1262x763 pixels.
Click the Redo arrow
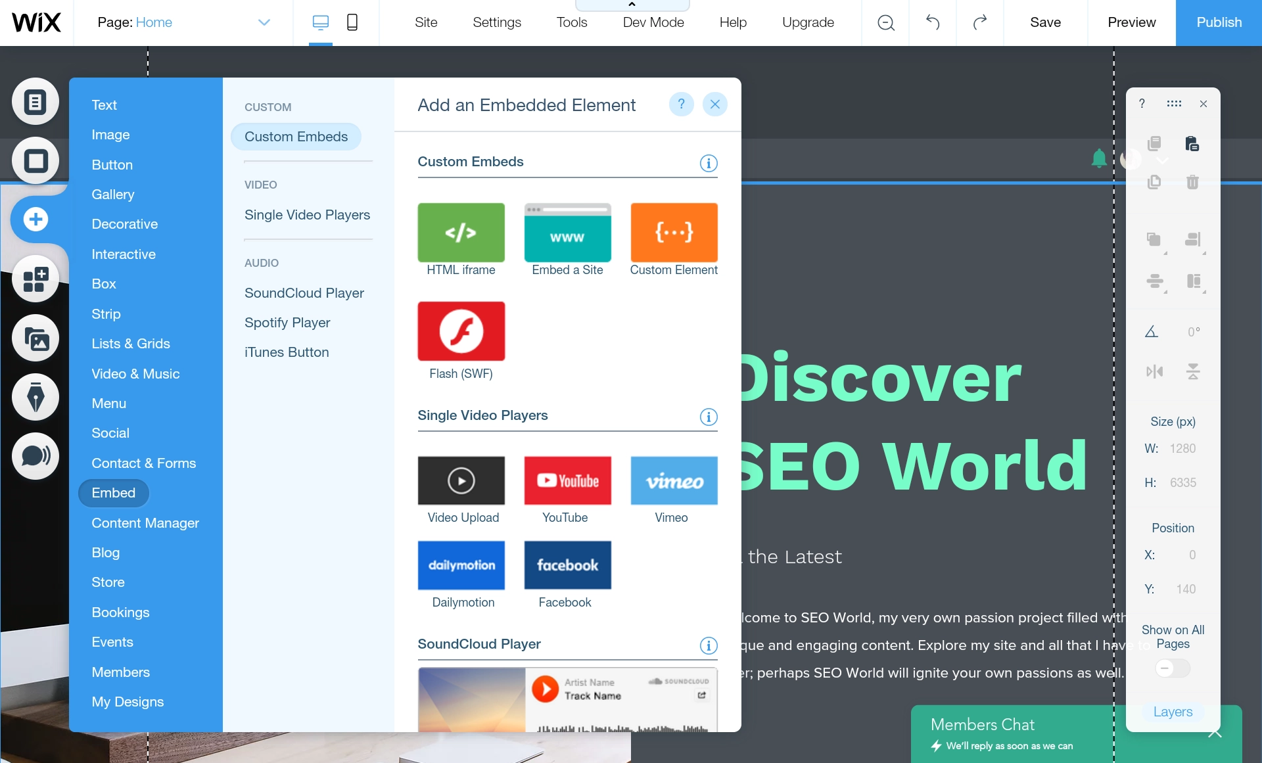pos(979,22)
